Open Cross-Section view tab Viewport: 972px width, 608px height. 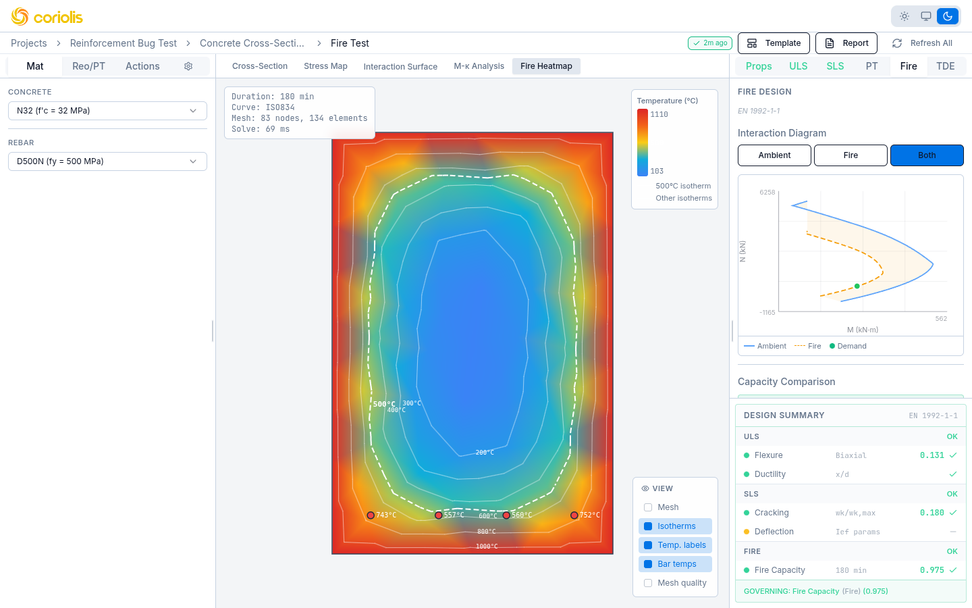coord(260,66)
